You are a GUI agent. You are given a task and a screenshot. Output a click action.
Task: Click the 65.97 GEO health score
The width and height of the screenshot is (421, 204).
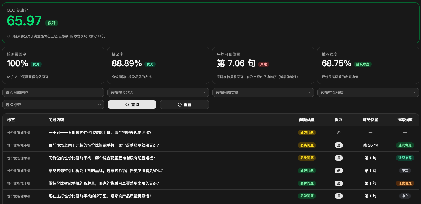24,21
